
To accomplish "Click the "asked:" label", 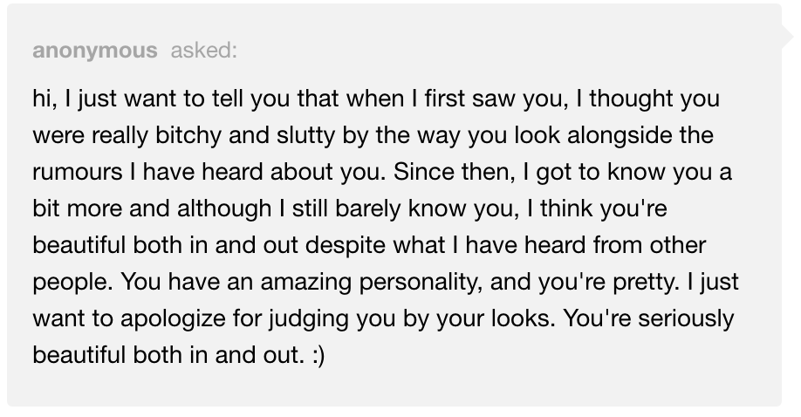I will coord(204,50).
